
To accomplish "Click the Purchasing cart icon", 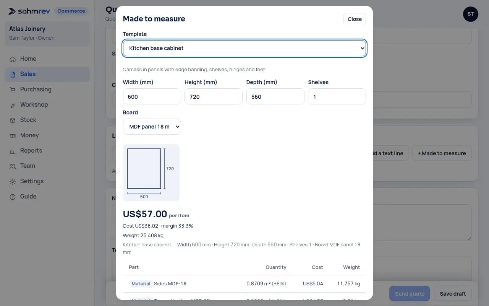I will click(13, 90).
